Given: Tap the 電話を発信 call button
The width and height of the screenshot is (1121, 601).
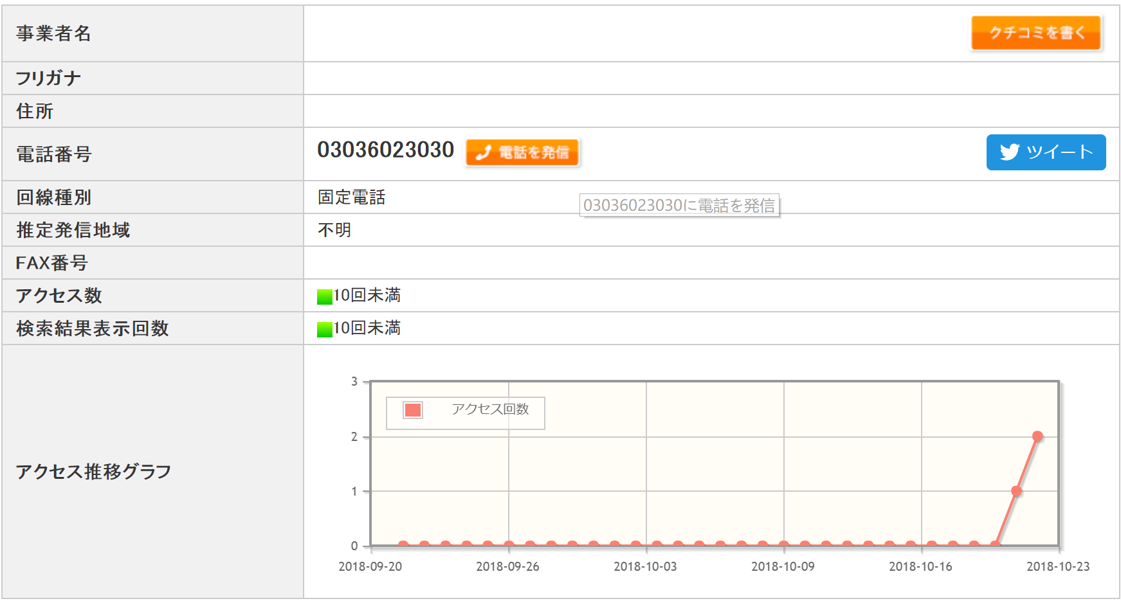Looking at the screenshot, I should 522,152.
